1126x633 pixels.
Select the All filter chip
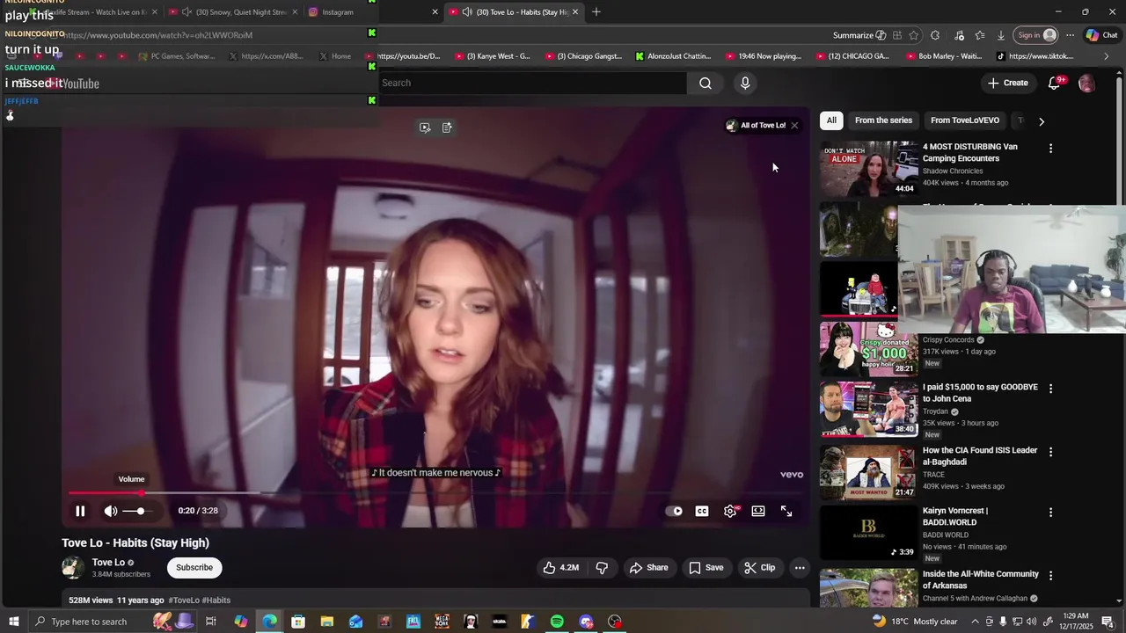coord(831,120)
